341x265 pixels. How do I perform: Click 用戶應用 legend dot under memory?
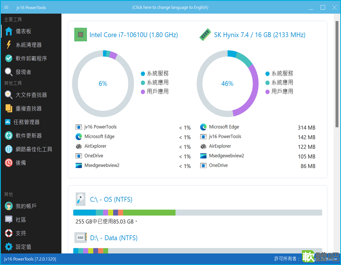267,92
